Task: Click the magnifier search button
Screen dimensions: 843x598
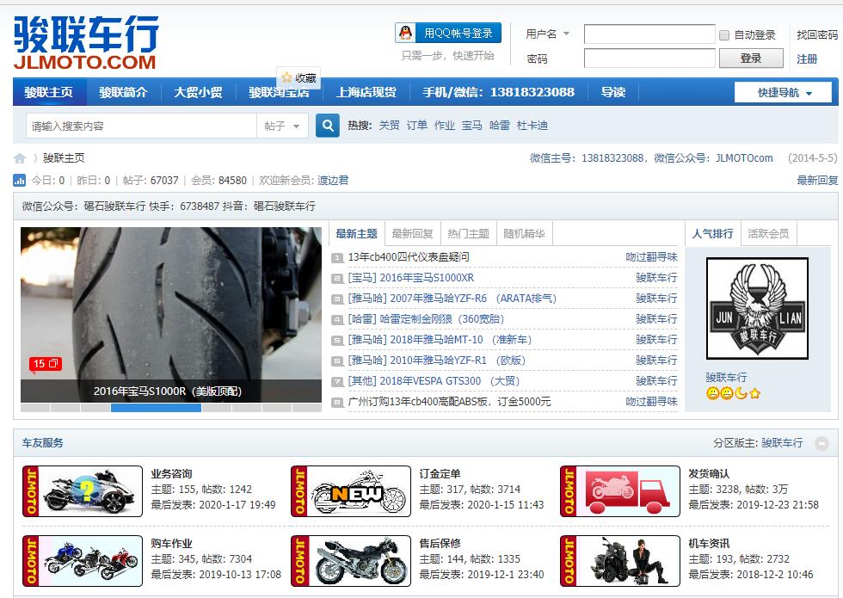Action: [x=328, y=126]
